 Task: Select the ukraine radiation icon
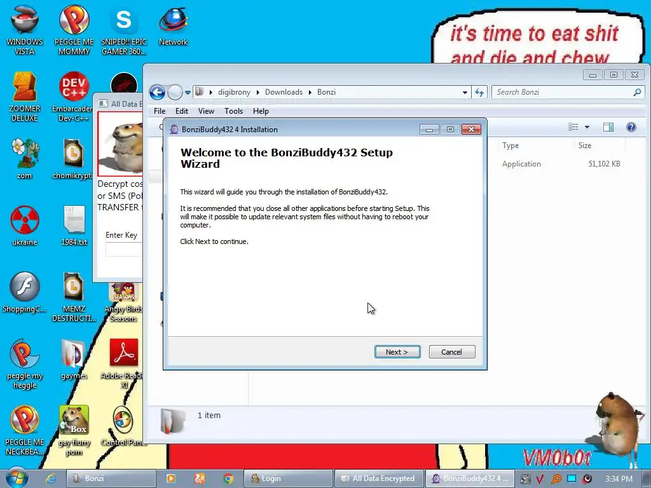25,226
